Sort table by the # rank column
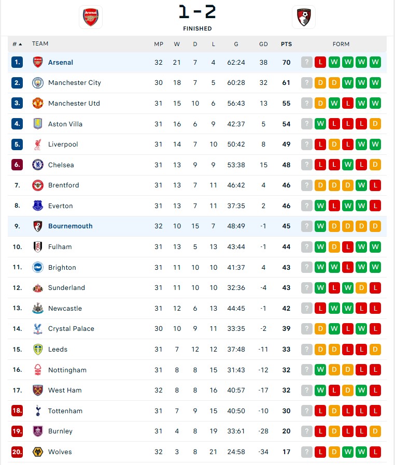395x465 pixels. [17, 44]
